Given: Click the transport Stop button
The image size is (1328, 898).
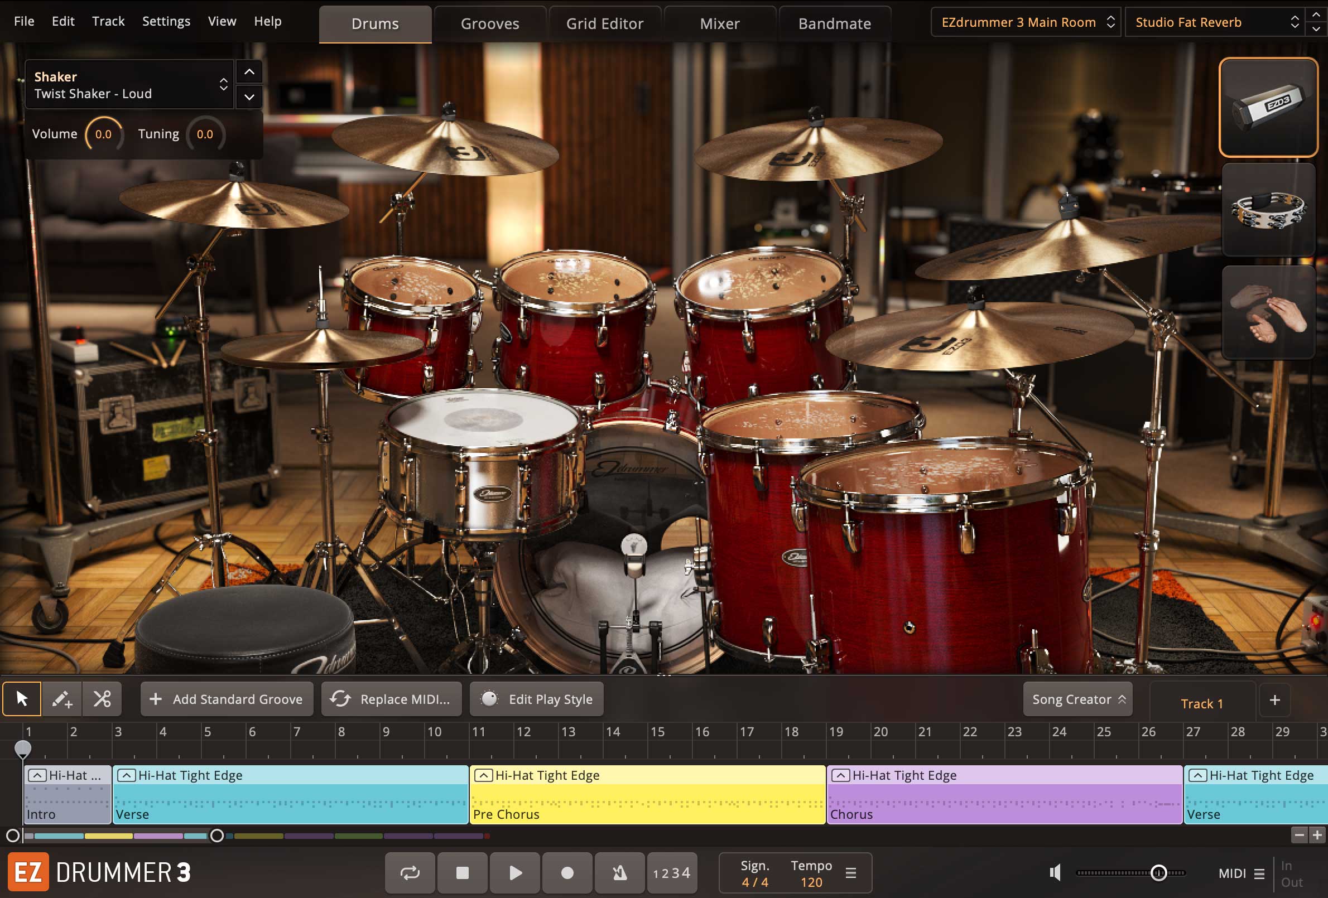Looking at the screenshot, I should click(462, 873).
